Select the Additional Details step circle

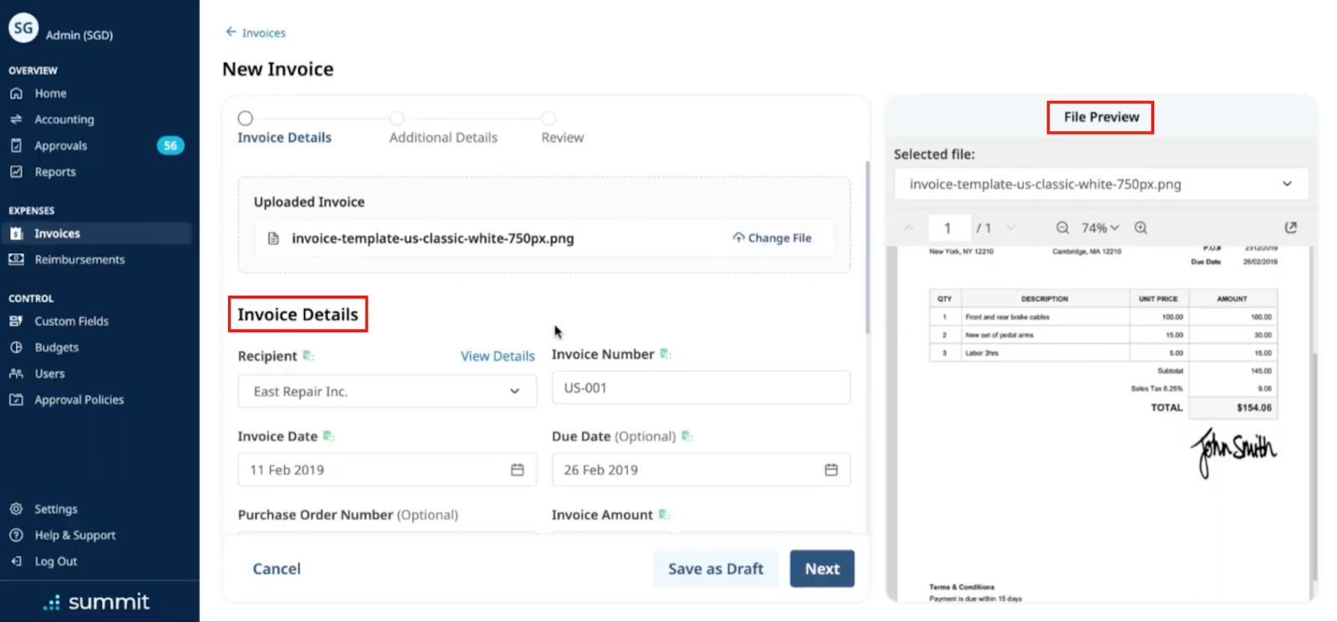[397, 118]
